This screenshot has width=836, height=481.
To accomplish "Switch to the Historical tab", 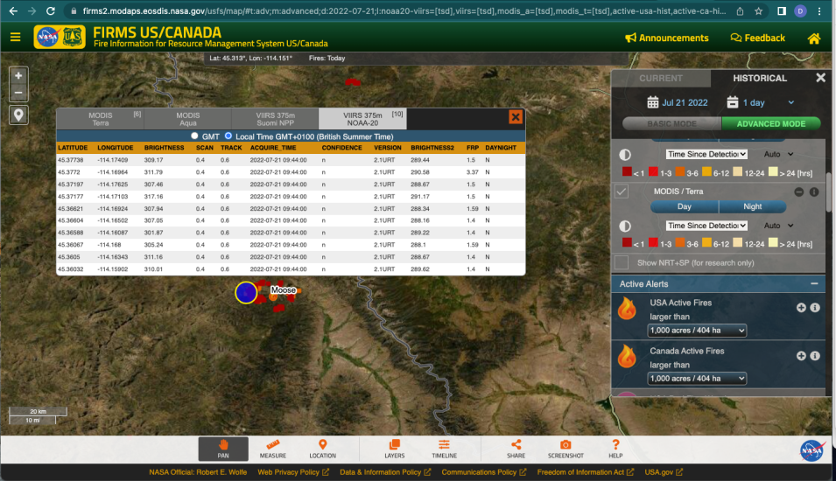I will click(x=759, y=78).
